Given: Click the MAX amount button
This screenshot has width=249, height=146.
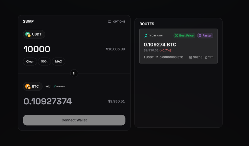Looking at the screenshot, I should coord(58,61).
